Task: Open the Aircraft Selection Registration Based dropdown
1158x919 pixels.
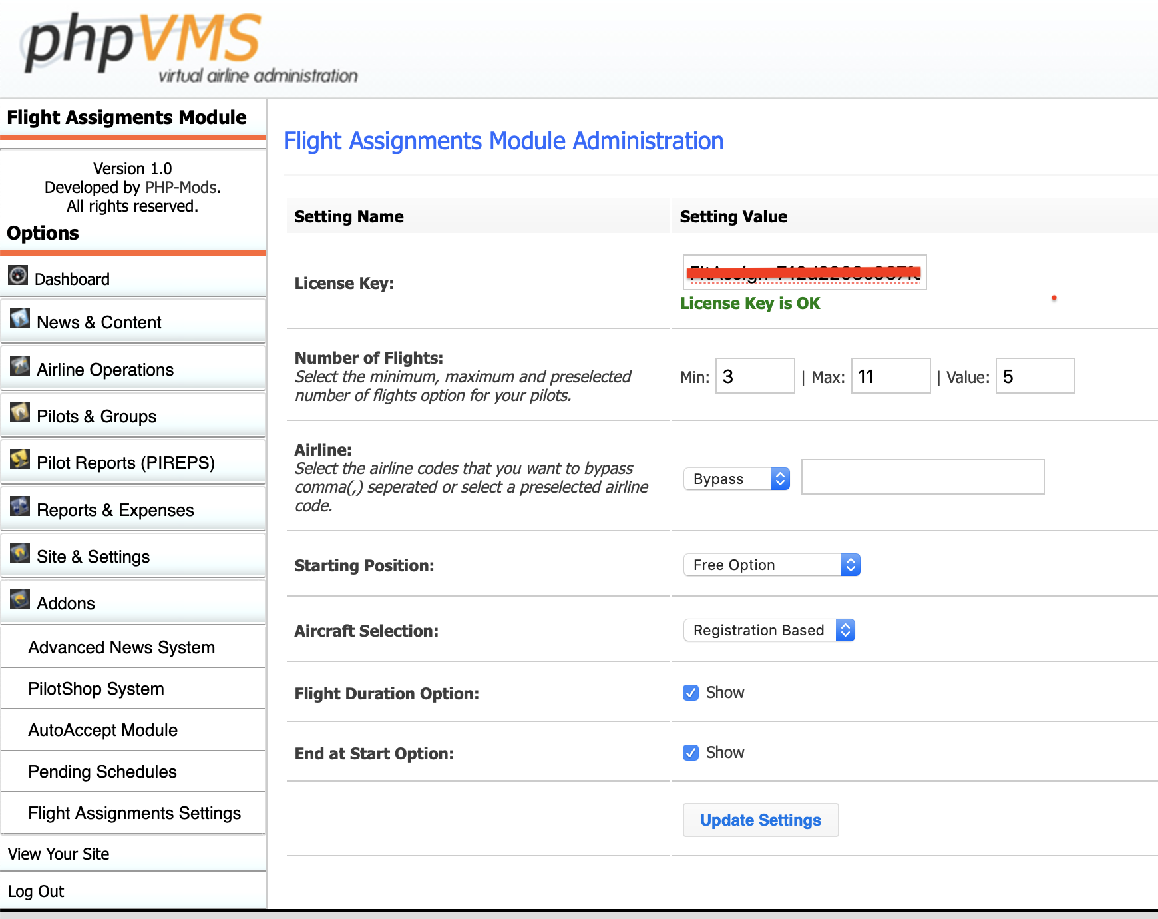Action: tap(769, 630)
